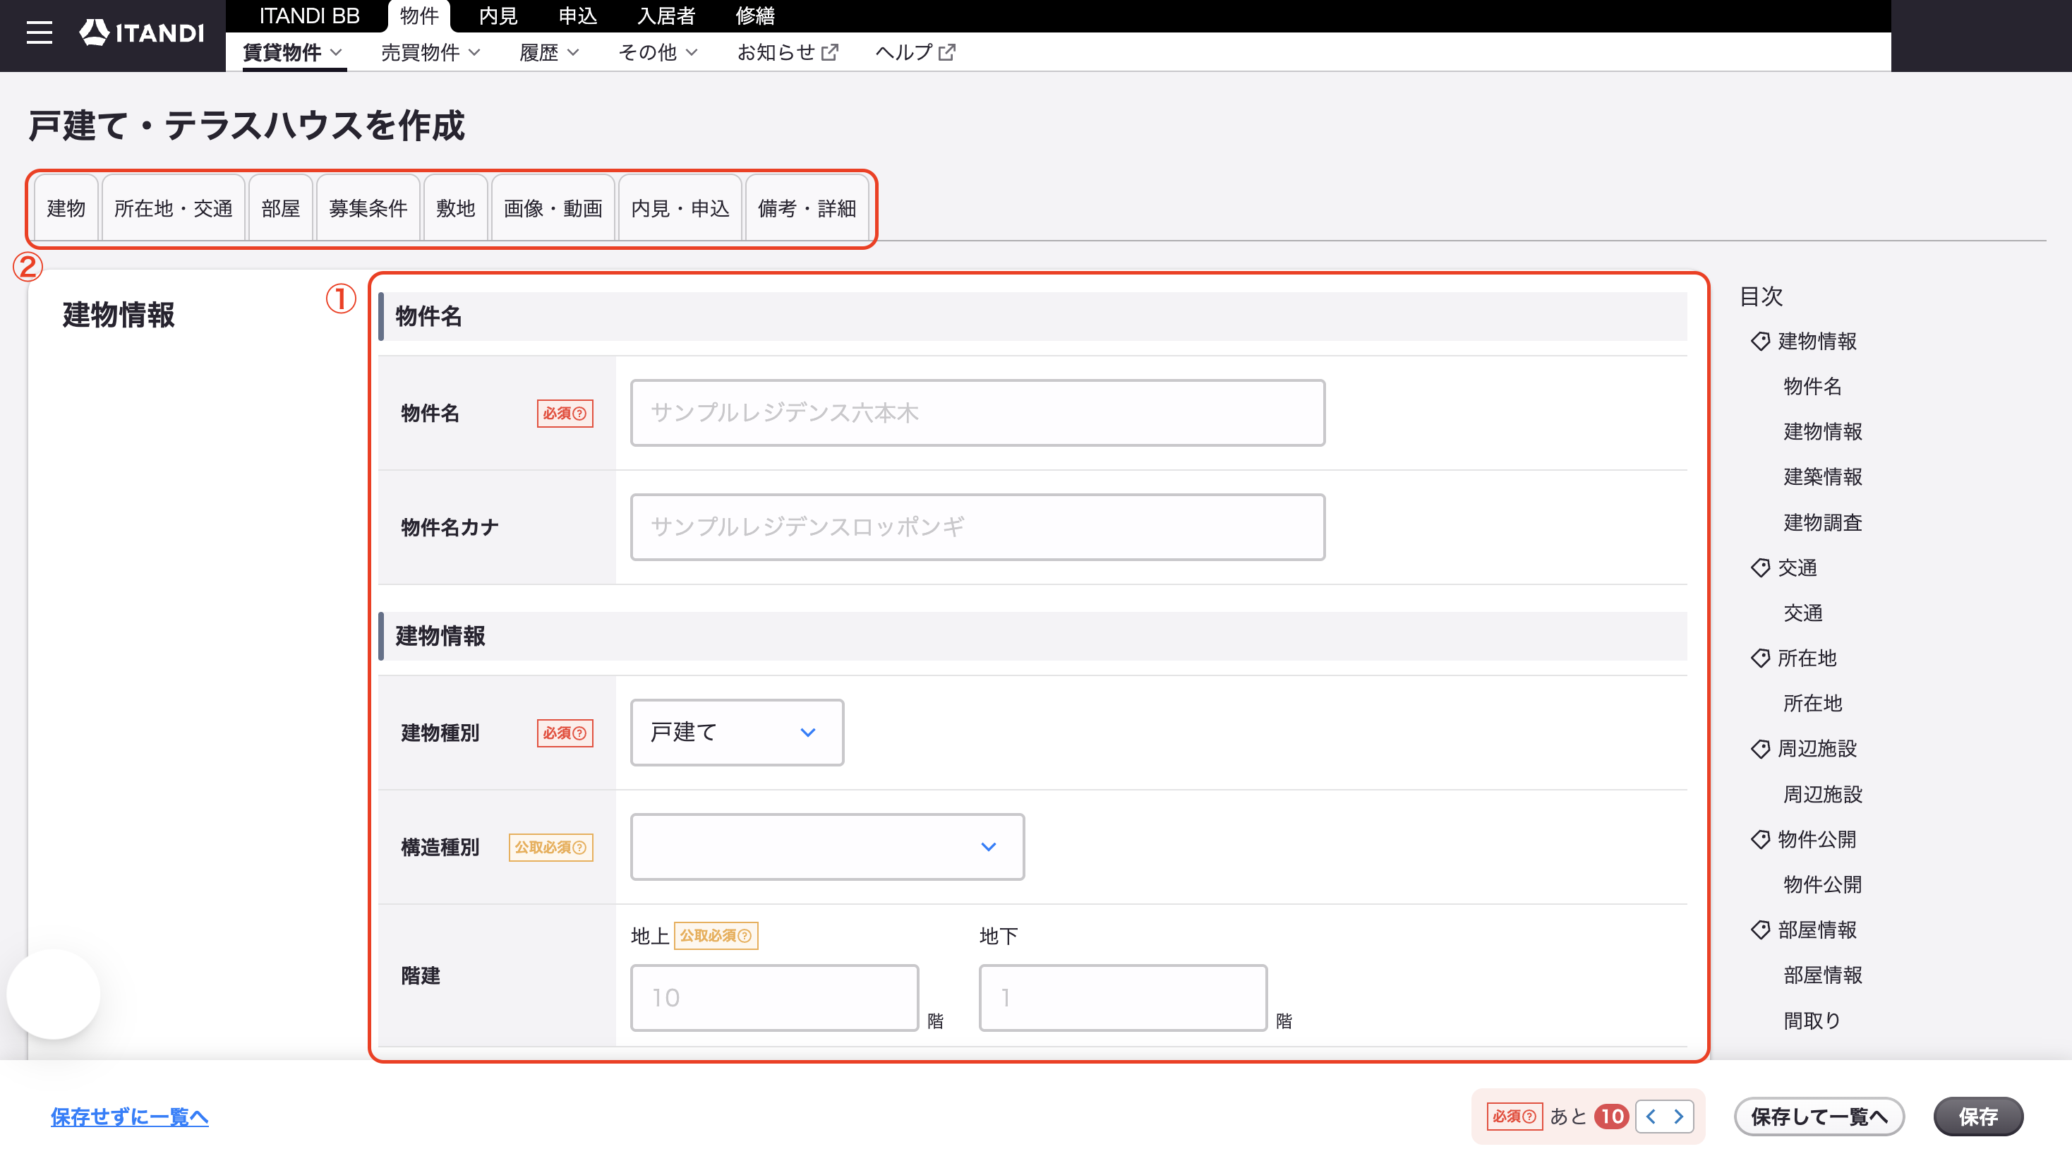Open the 構造種別 dropdown
The height and width of the screenshot is (1173, 2072).
[x=827, y=847]
